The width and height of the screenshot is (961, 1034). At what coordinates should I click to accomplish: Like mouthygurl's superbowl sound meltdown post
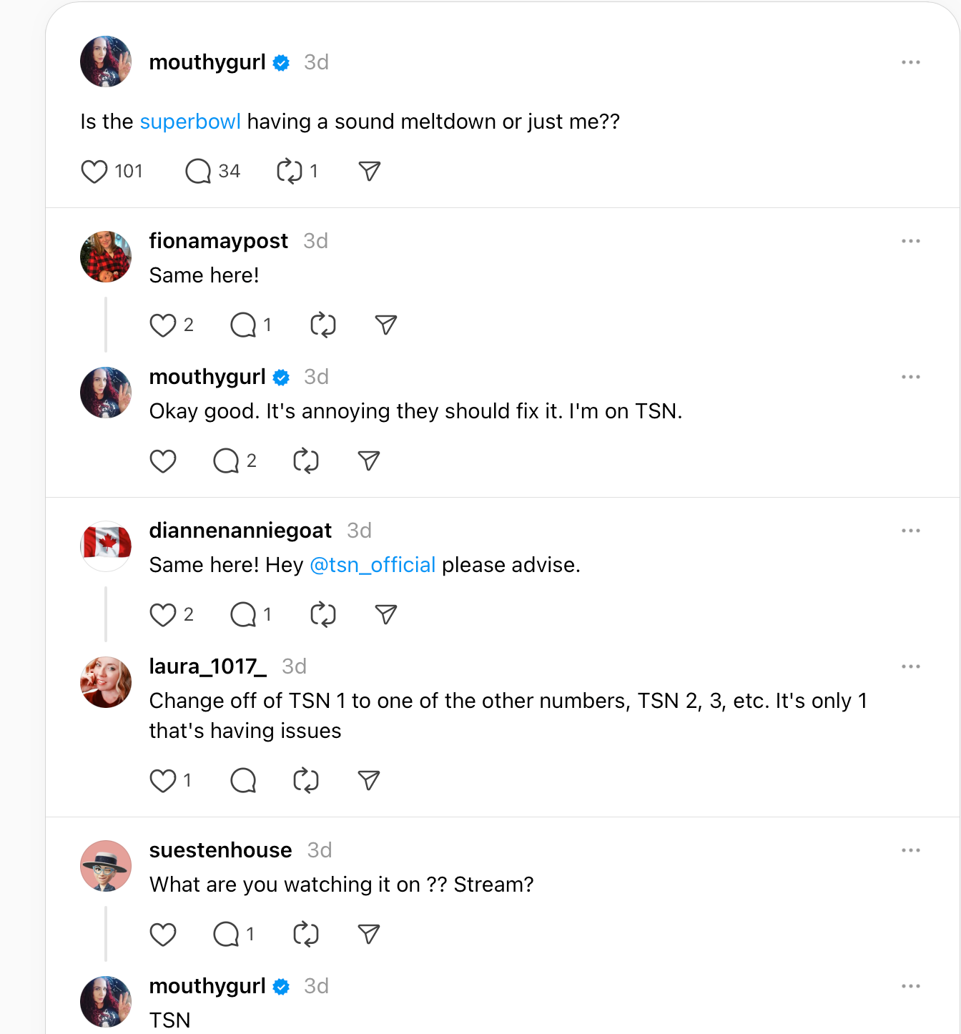point(94,172)
